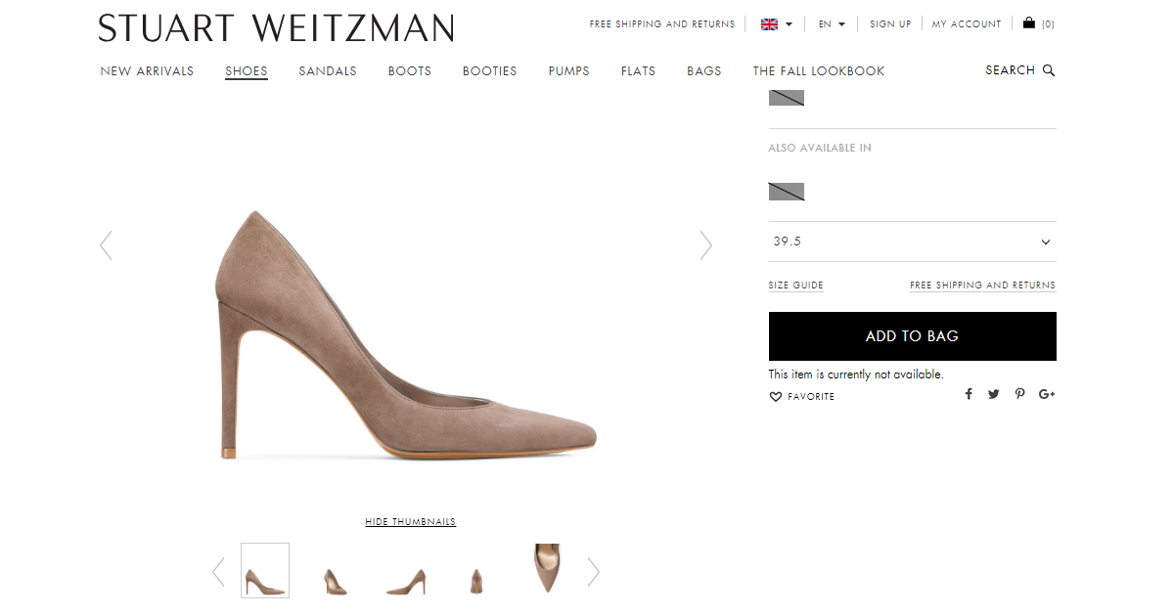Screen dimensions: 1174x616
Task: View Free Shipping and Returns details
Action: tap(981, 285)
